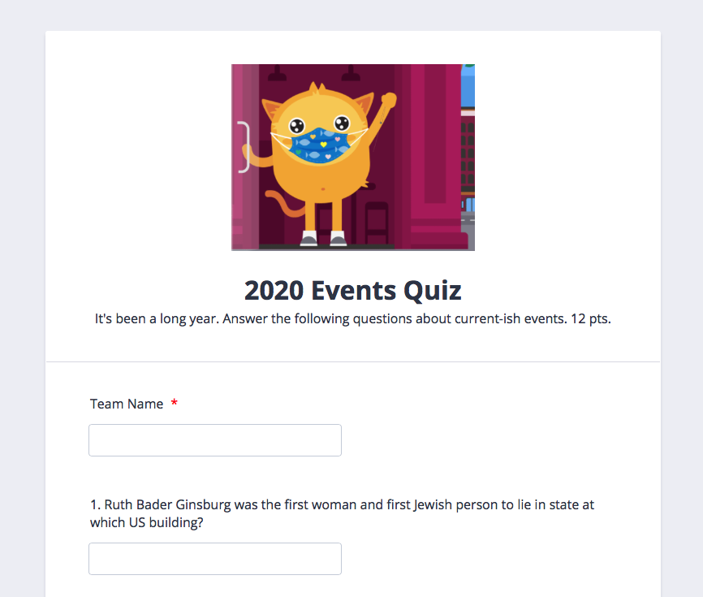Click the Team Name input field
Image resolution: width=703 pixels, height=597 pixels.
point(214,440)
